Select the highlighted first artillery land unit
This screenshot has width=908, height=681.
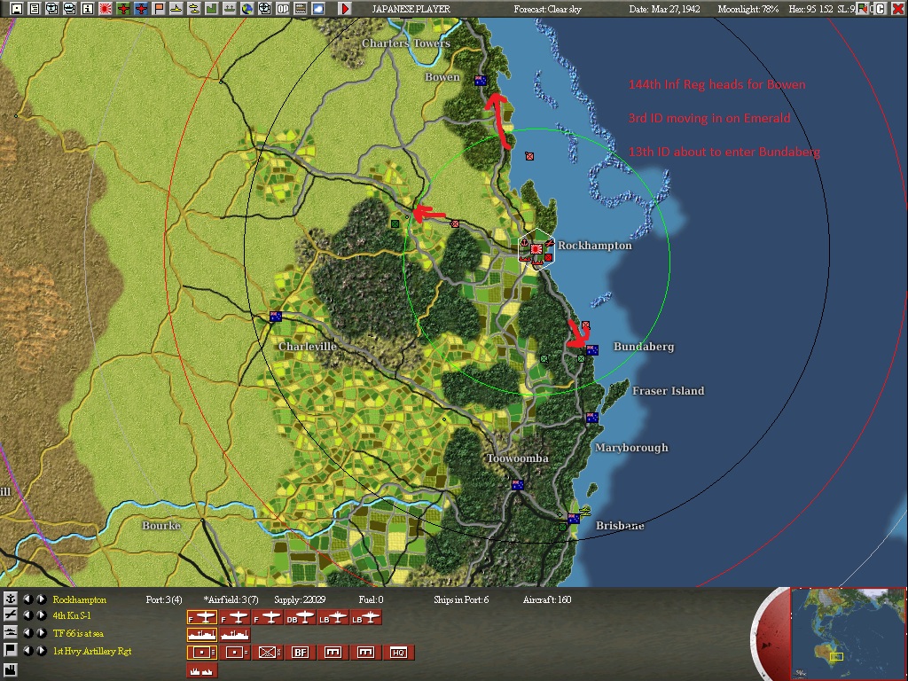202,652
